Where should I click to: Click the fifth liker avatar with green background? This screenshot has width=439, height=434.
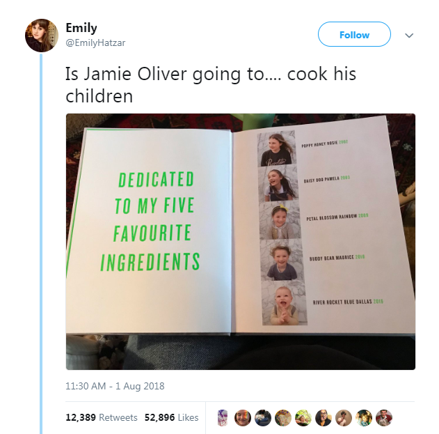click(303, 417)
